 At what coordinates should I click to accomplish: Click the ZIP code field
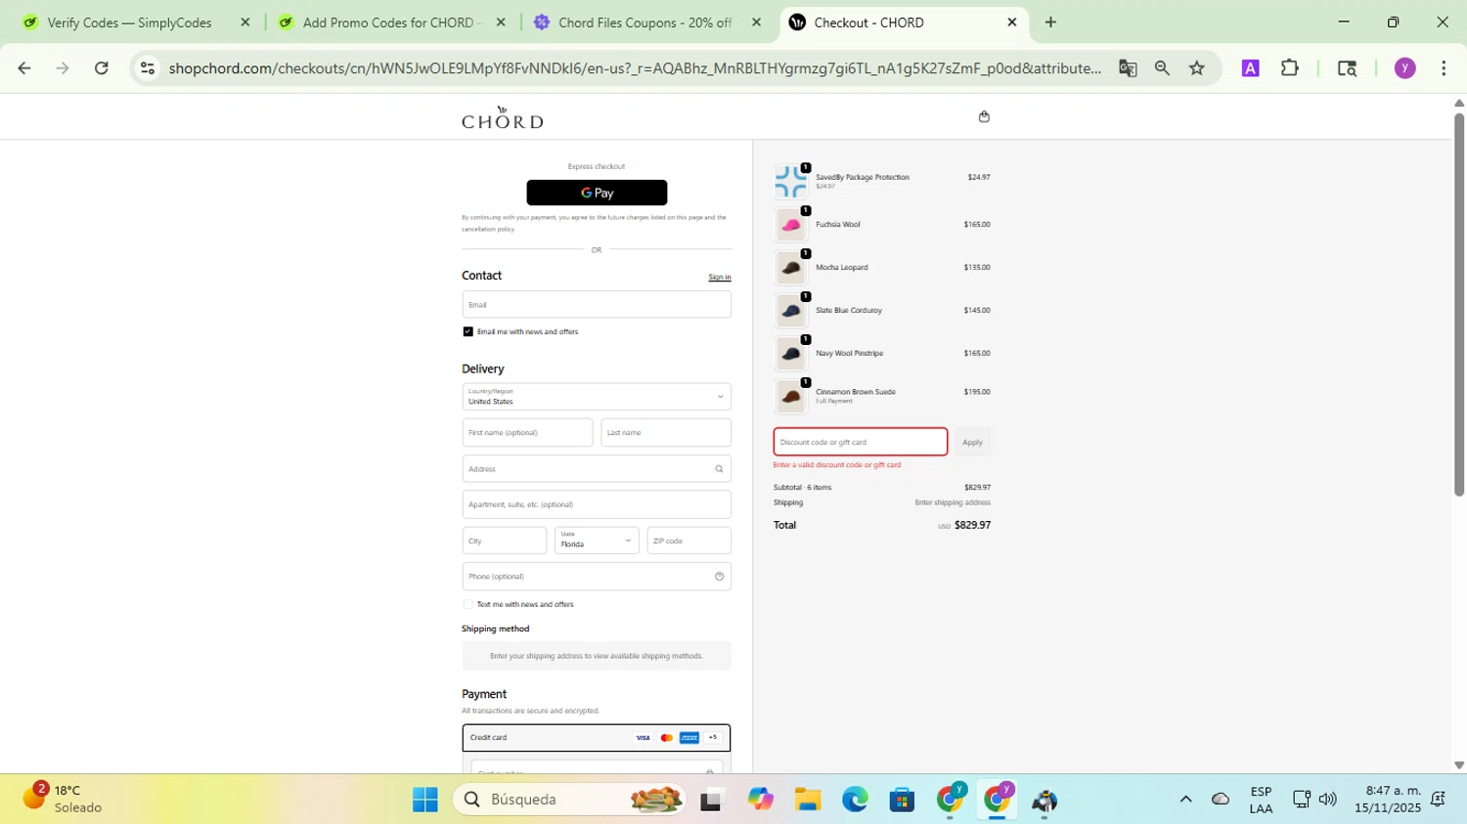[x=689, y=541]
